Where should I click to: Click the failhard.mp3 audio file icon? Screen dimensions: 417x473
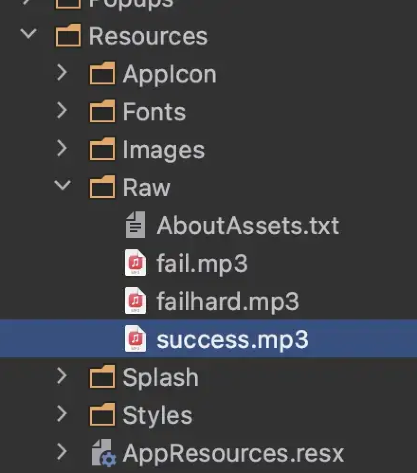(x=136, y=301)
